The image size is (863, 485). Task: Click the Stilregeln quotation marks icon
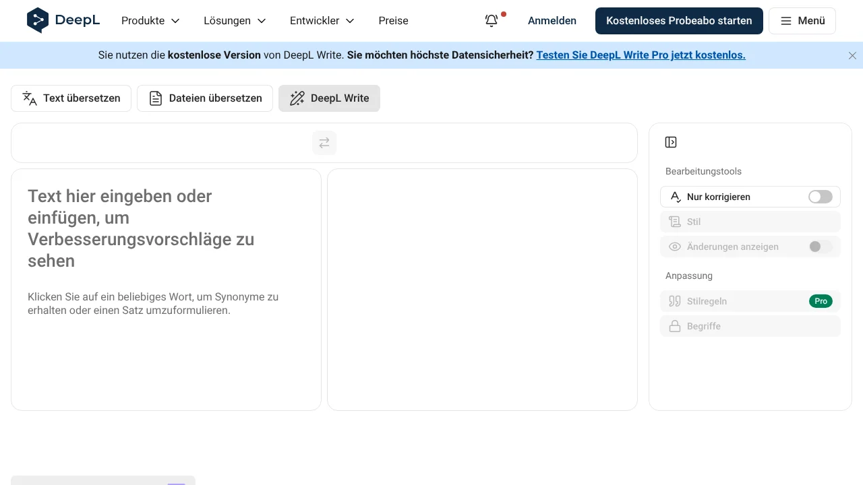[675, 301]
